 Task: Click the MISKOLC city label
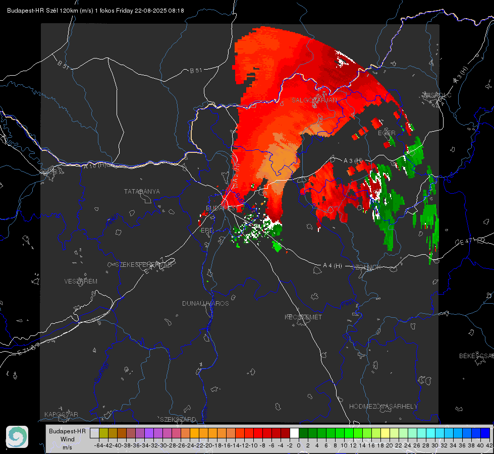pyautogui.click(x=437, y=95)
